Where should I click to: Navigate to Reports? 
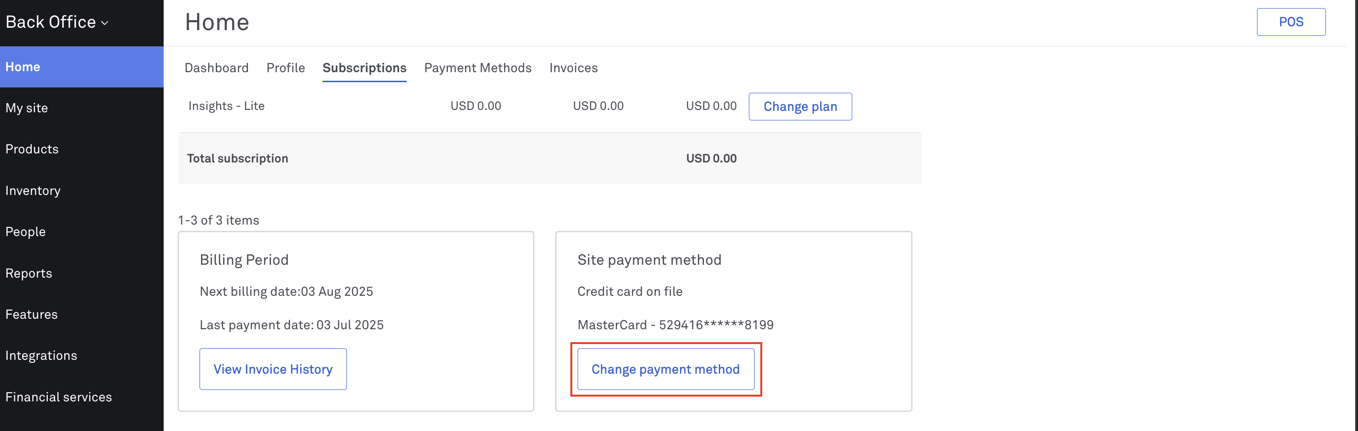click(x=28, y=273)
